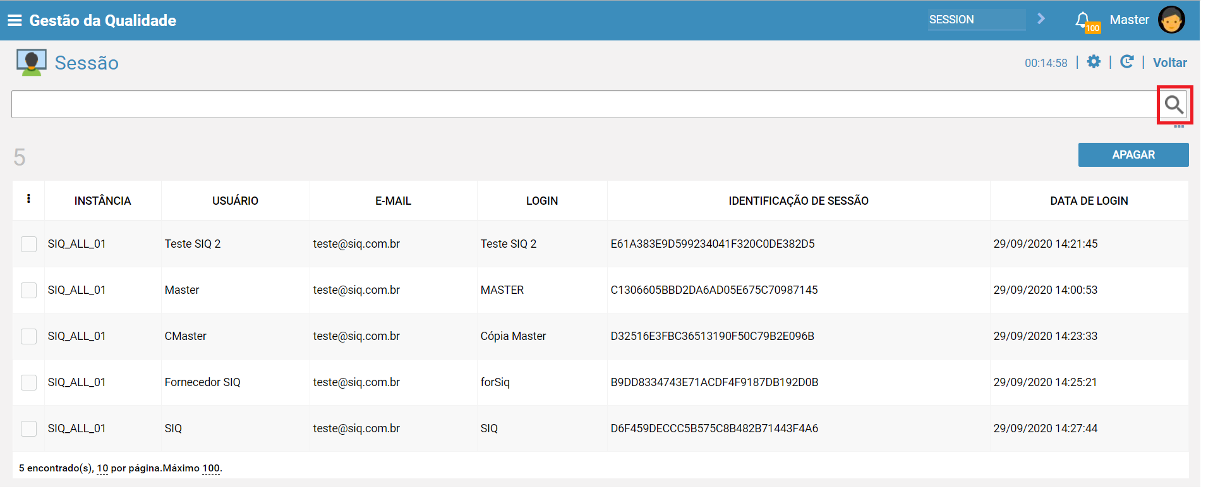Click login date 29/09/2020 14:27:44
The height and width of the screenshot is (491, 1213).
pos(1046,428)
